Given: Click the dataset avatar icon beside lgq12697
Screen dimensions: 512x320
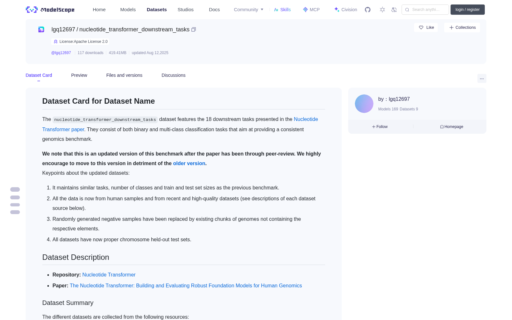Looking at the screenshot, I should pyautogui.click(x=41, y=29).
